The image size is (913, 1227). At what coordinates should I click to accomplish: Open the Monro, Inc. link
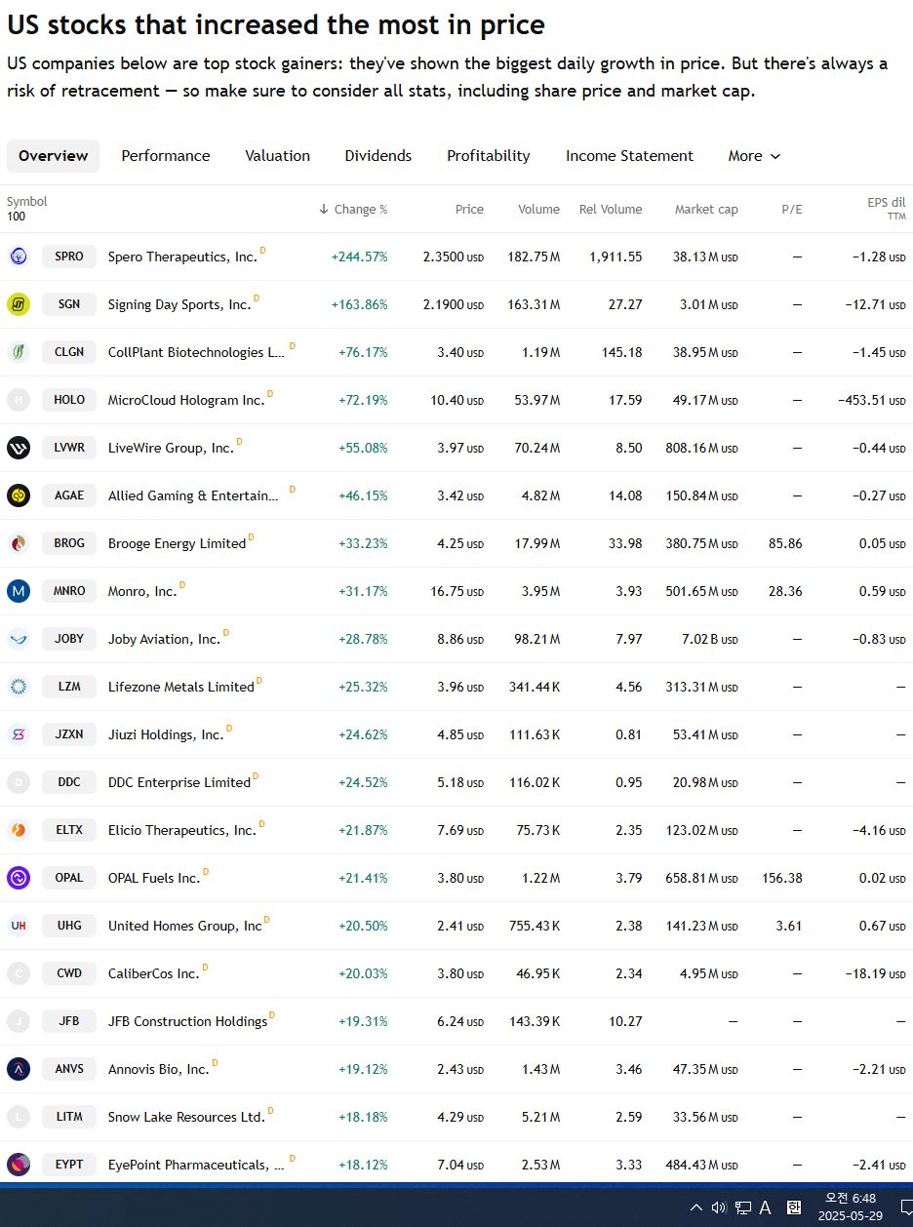point(142,592)
